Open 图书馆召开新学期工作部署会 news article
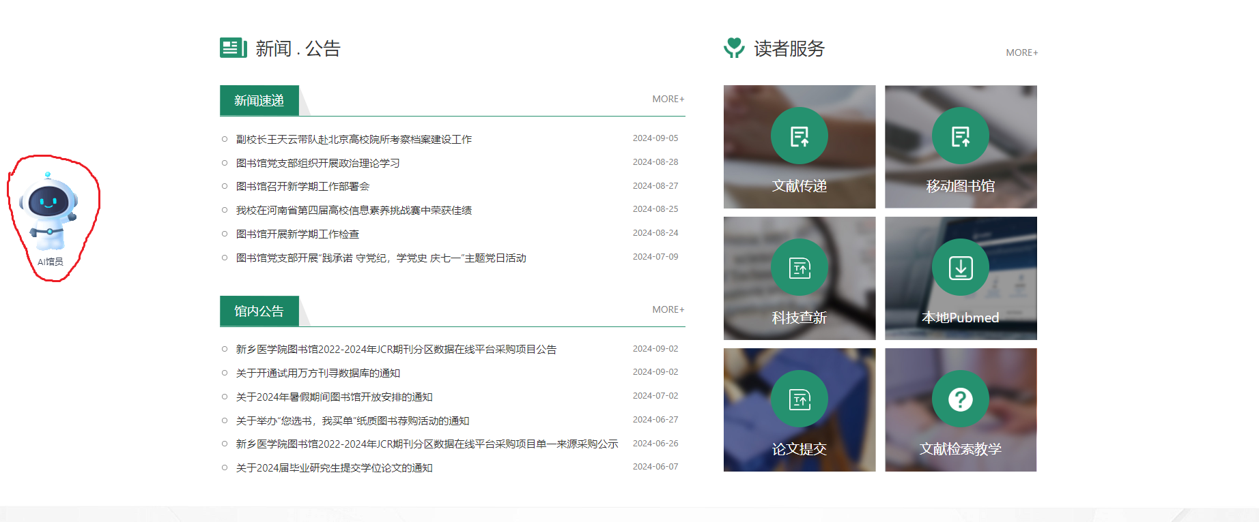 tap(302, 187)
